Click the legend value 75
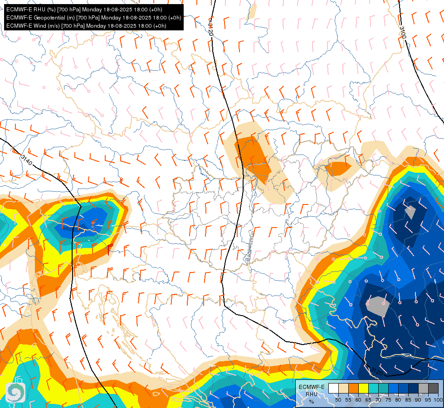The width and height of the screenshot is (444, 408). click(x=388, y=400)
